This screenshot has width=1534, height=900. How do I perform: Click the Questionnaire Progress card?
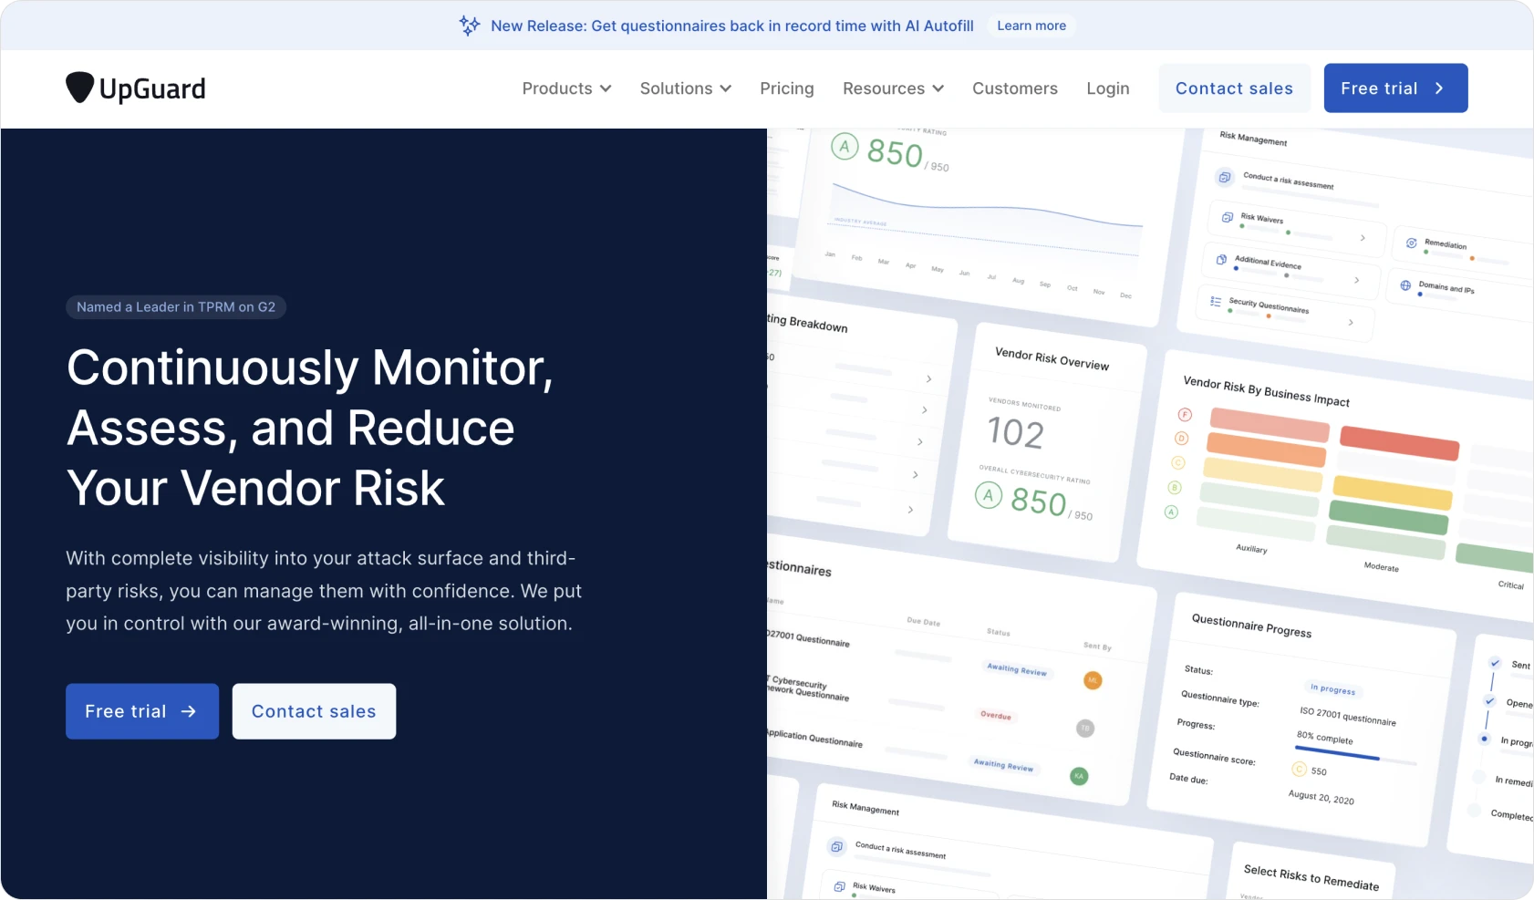[1300, 718]
